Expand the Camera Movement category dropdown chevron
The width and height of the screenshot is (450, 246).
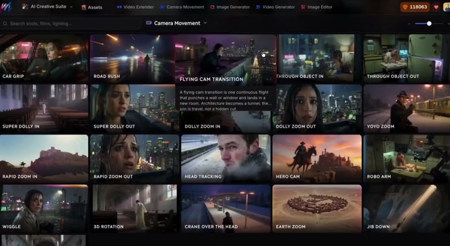click(x=205, y=23)
